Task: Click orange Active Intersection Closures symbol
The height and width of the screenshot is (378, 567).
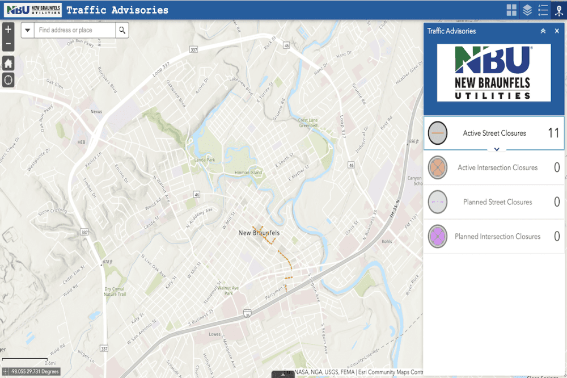Action: click(438, 167)
